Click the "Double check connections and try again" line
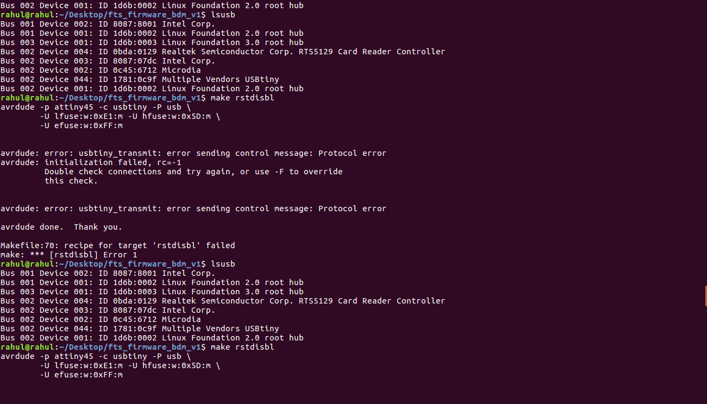Viewport: 707px width, 404px height. point(193,172)
